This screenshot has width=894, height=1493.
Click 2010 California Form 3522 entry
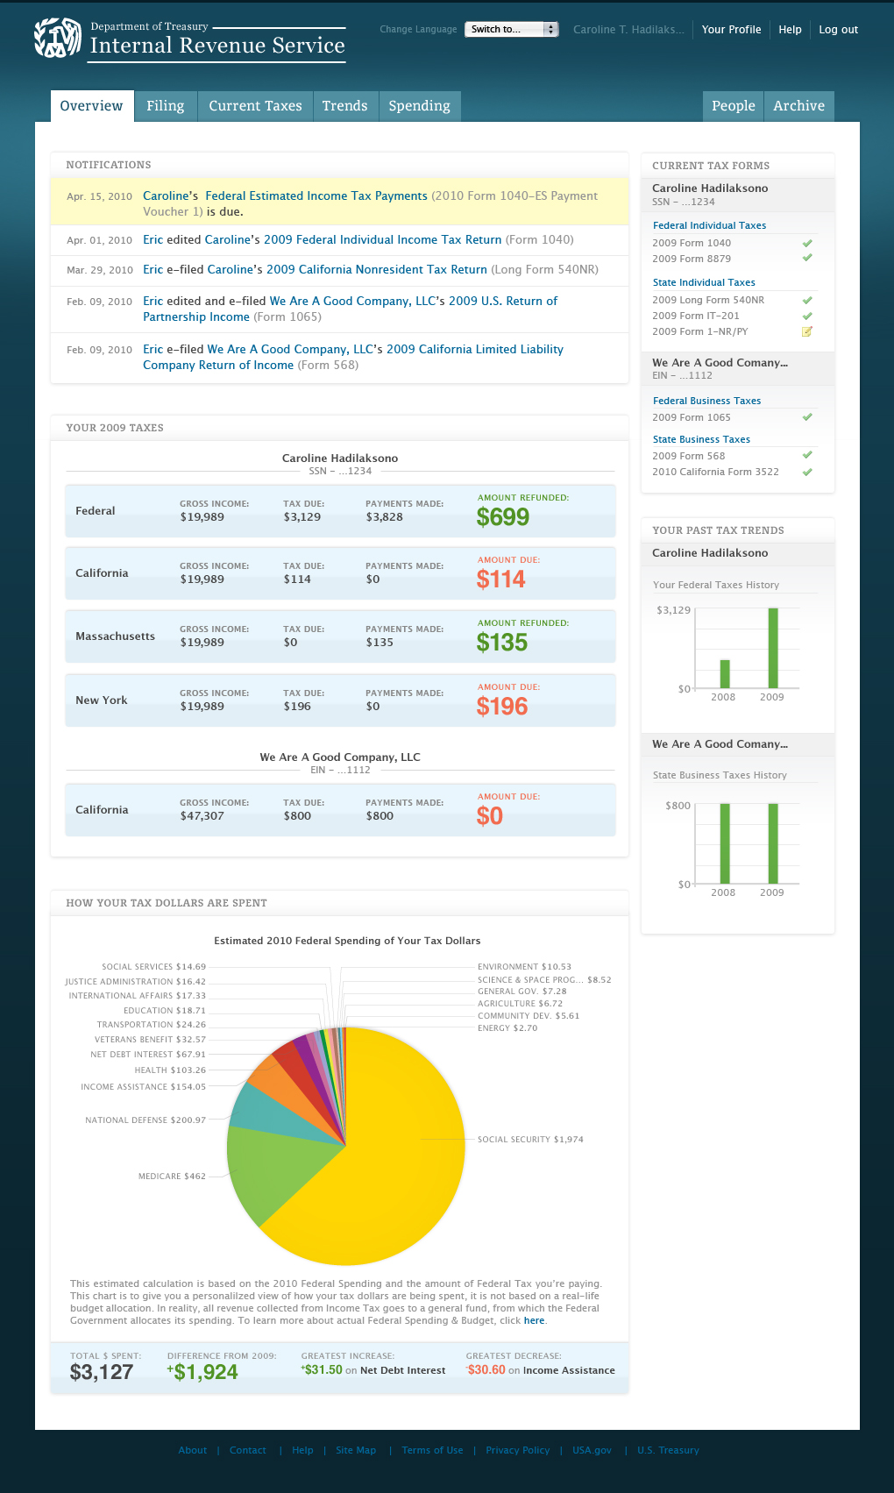tap(715, 472)
